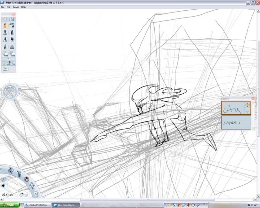The image size is (260, 208).
Task: Click the copy brush icon
Action: (x=14, y=63)
